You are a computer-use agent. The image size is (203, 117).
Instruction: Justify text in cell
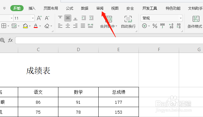(83, 26)
